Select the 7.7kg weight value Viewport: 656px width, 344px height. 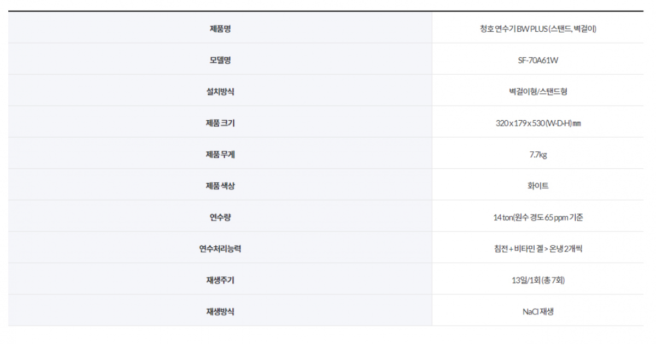click(x=538, y=155)
